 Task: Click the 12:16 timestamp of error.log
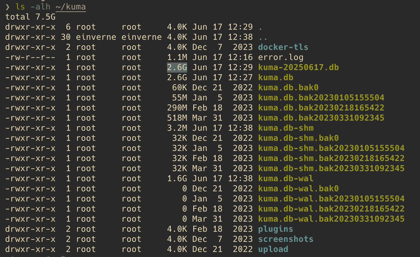pyautogui.click(x=240, y=57)
